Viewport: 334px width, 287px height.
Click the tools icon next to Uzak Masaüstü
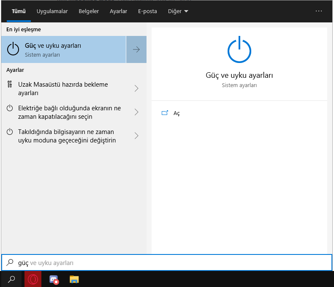(x=10, y=84)
